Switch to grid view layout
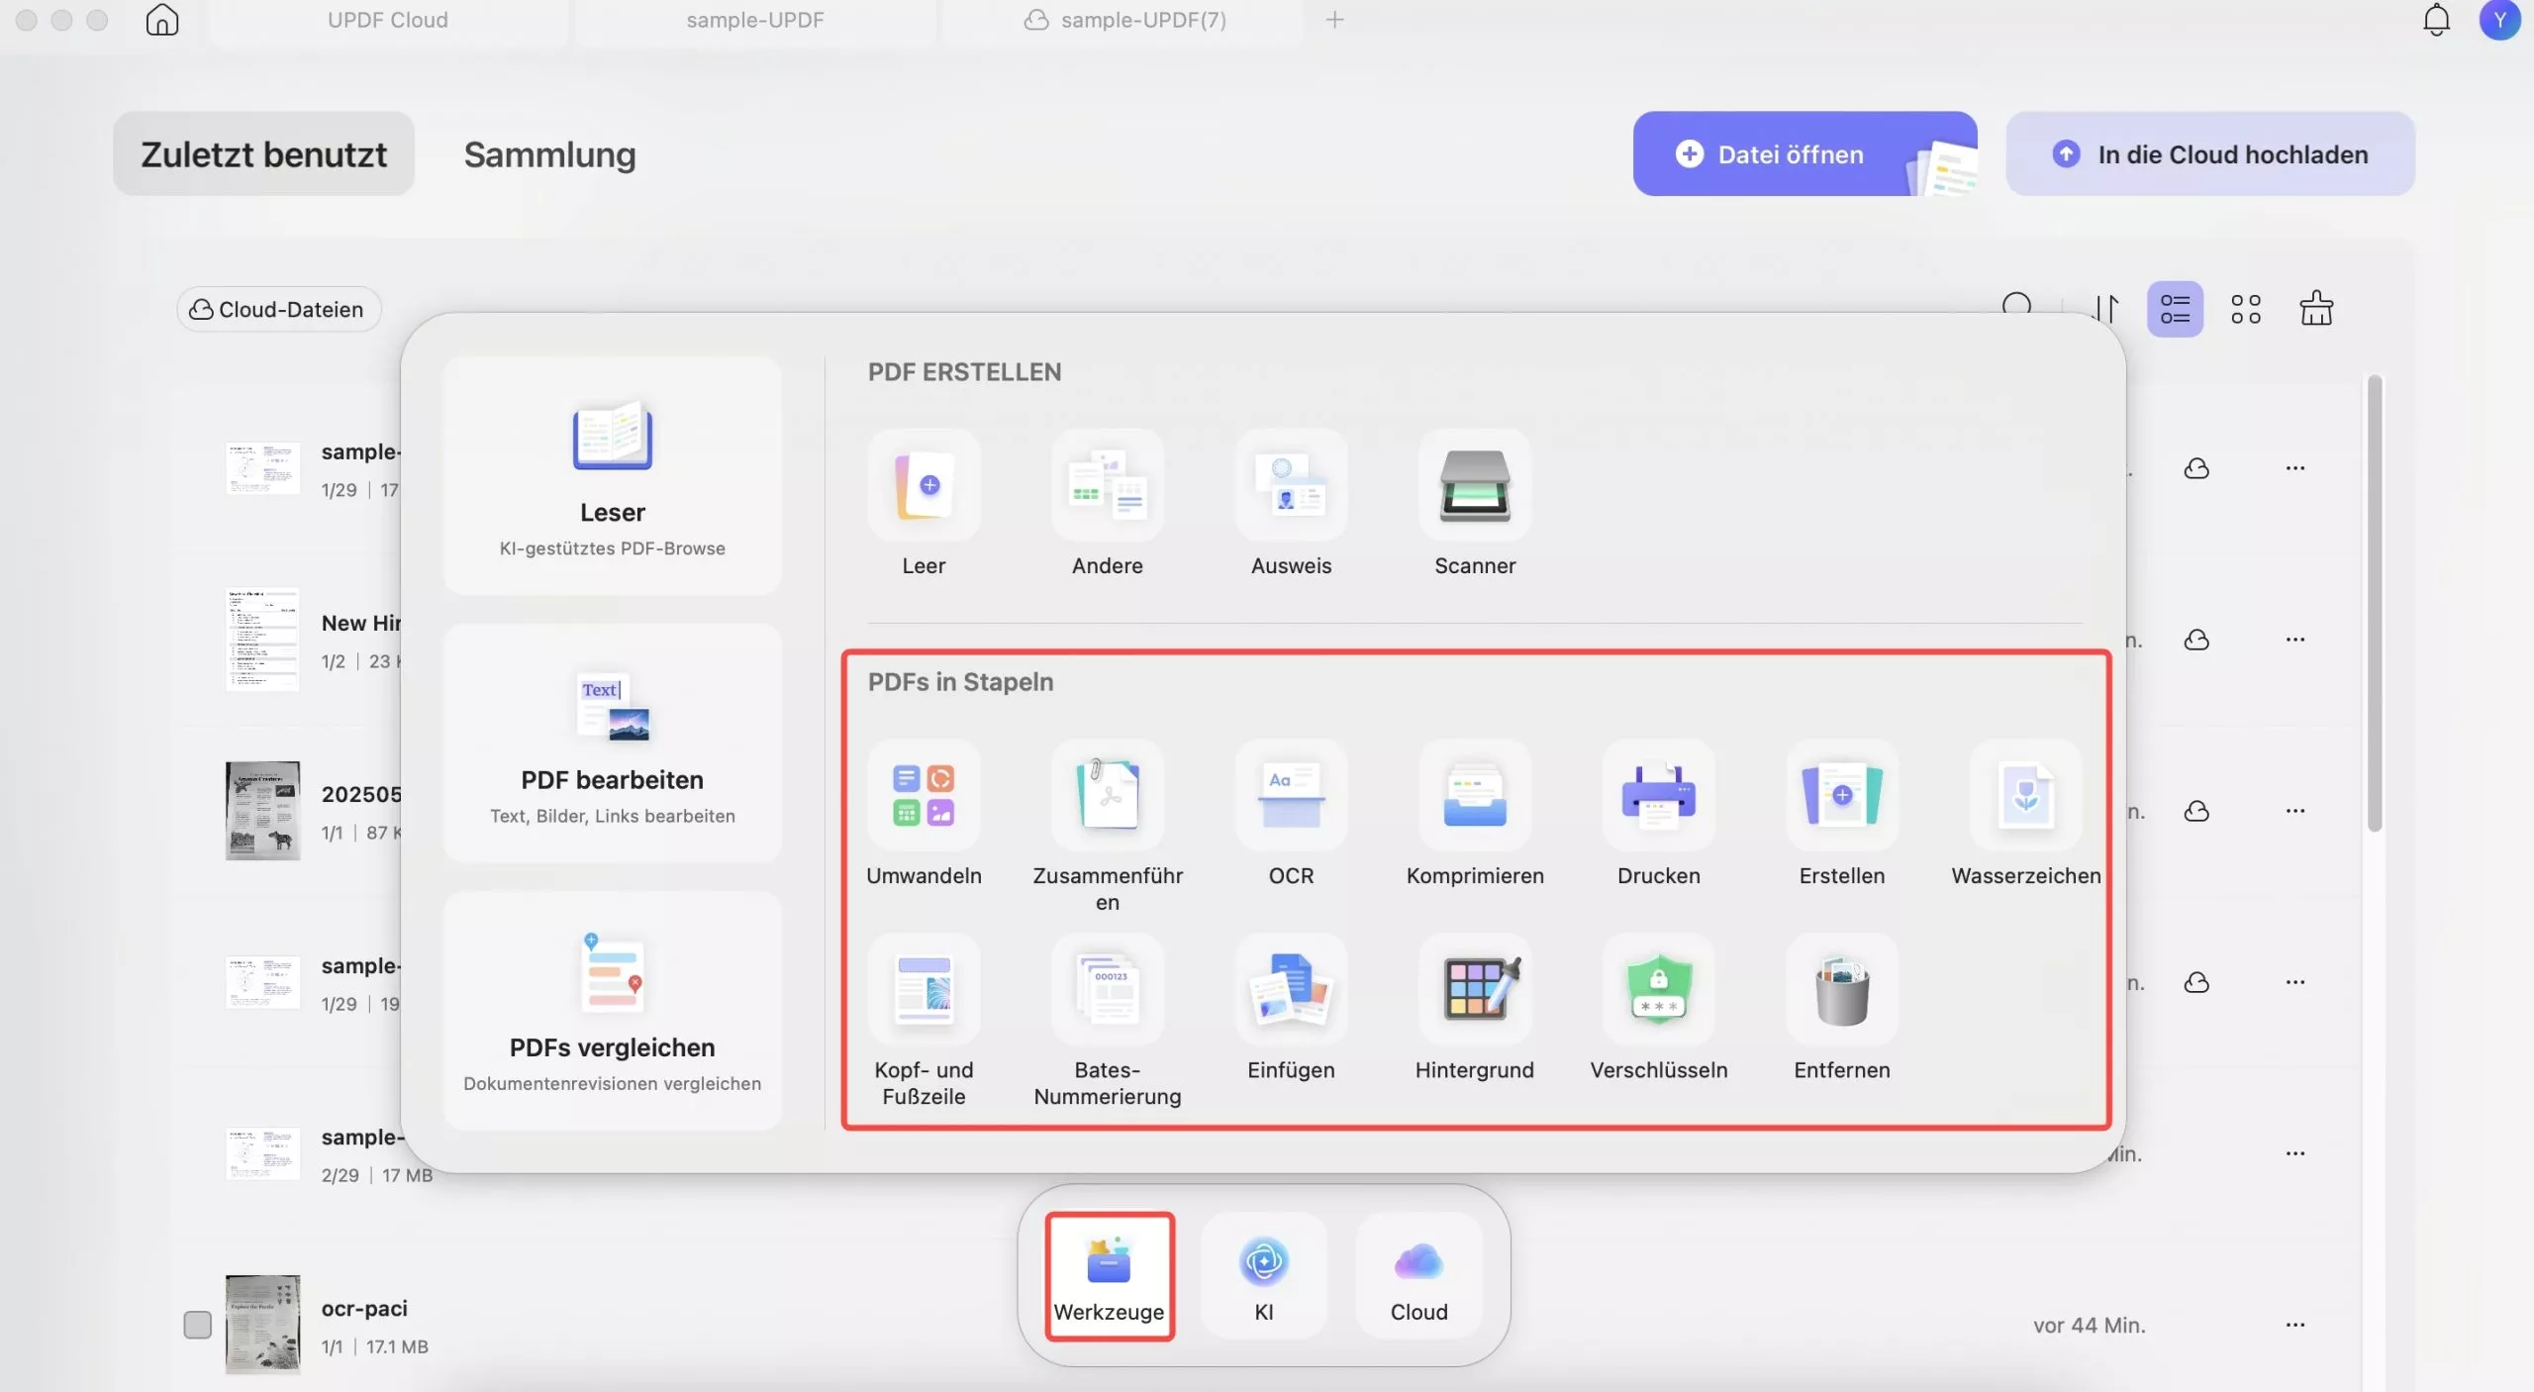2534x1392 pixels. (x=2245, y=309)
